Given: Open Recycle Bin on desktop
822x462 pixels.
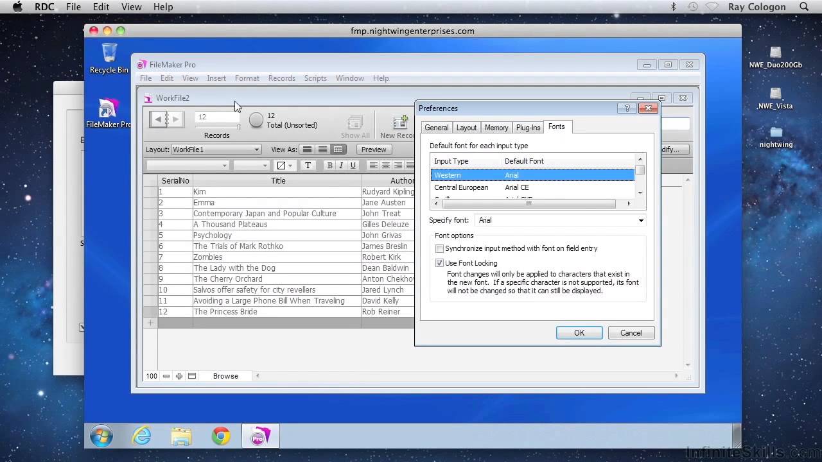Looking at the screenshot, I should 109,59.
